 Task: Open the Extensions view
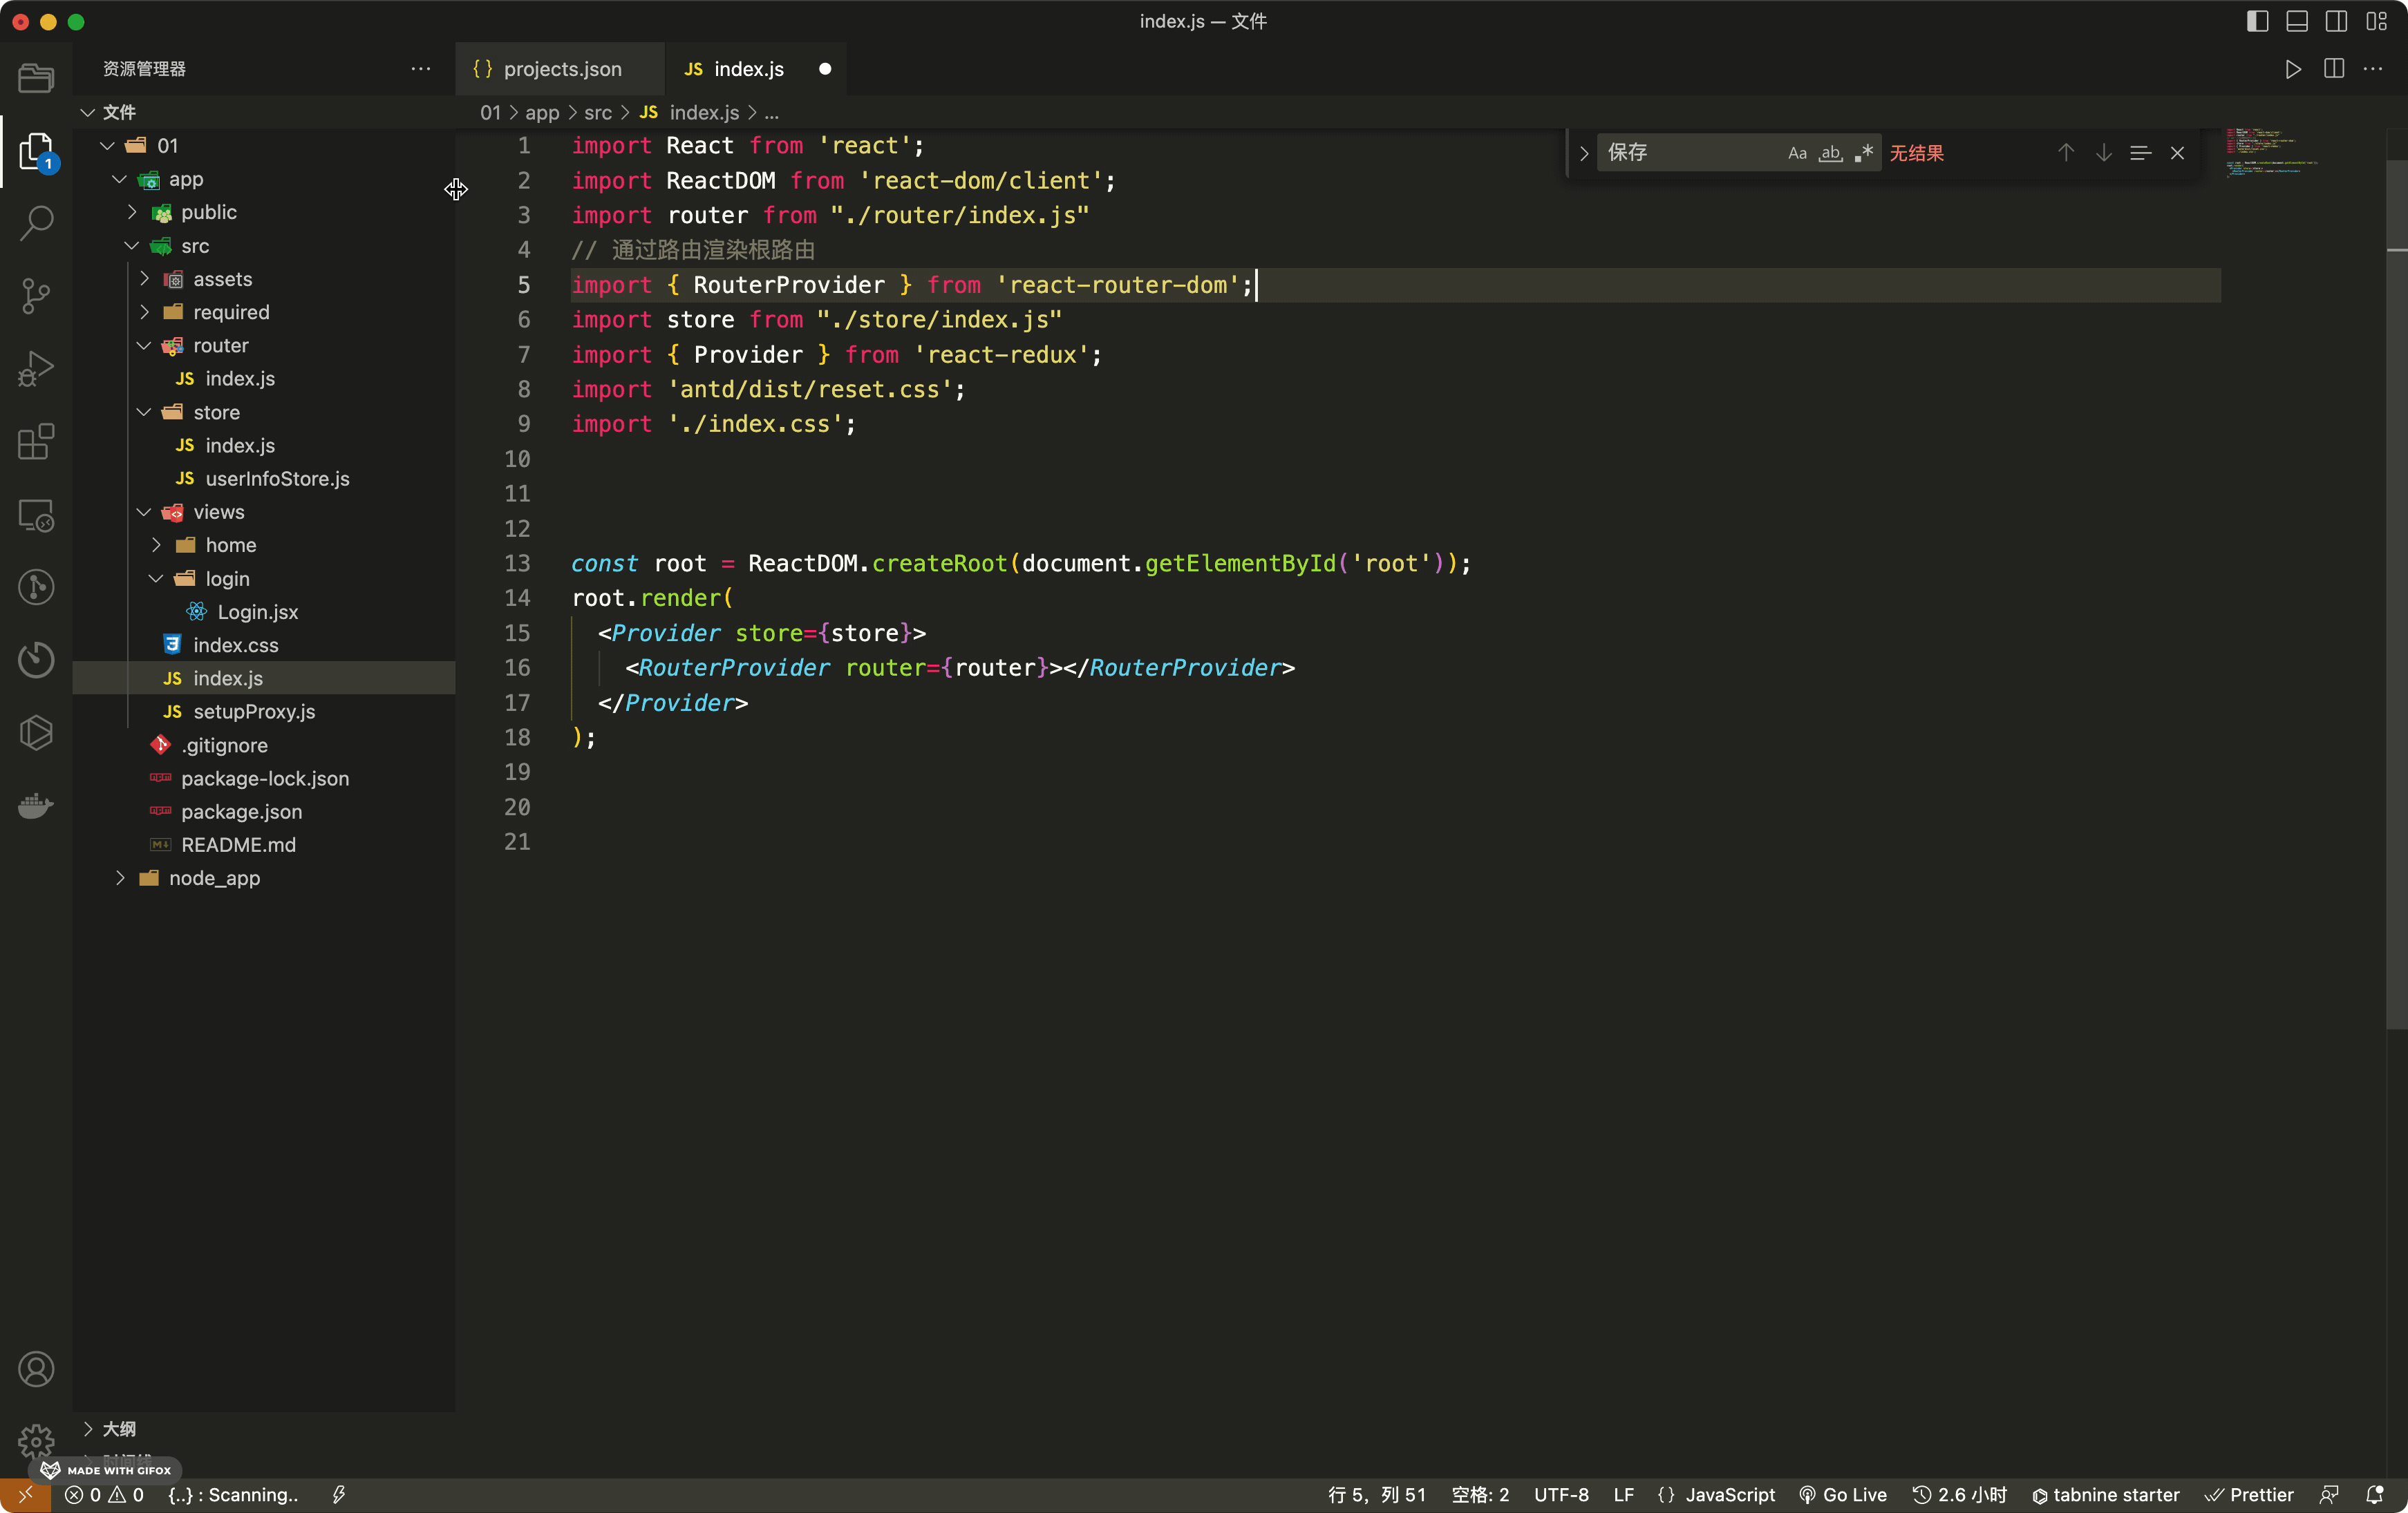pos(36,441)
